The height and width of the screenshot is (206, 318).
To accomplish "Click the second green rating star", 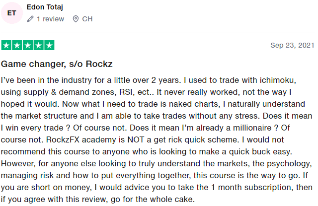I will click(17, 45).
